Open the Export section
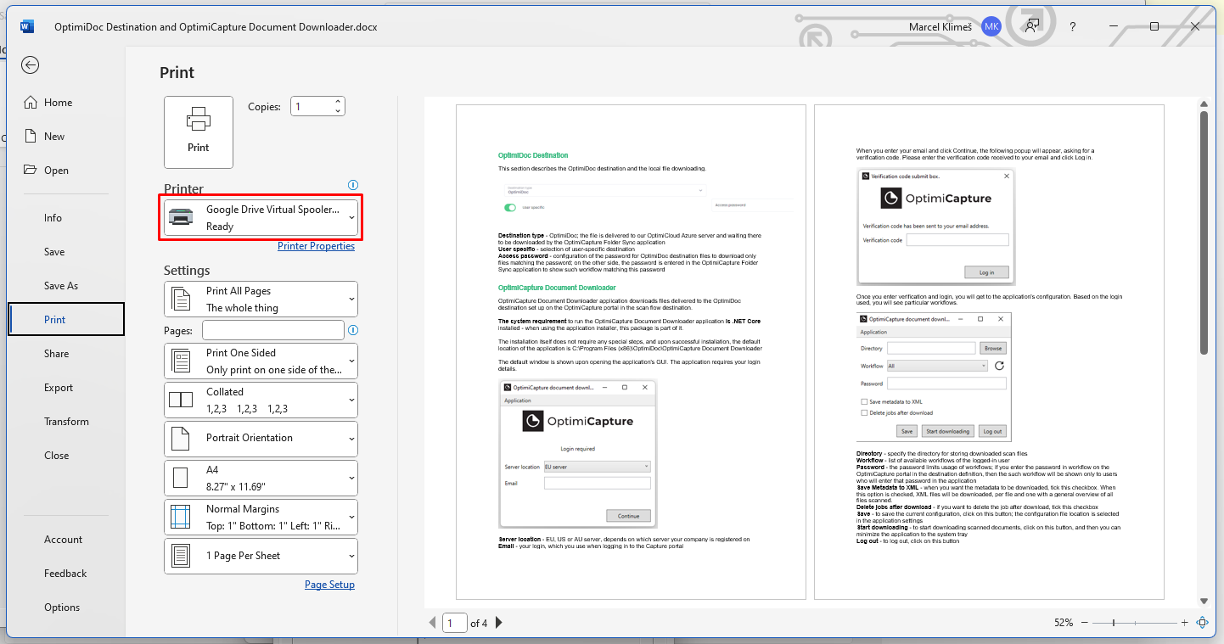The width and height of the screenshot is (1224, 644). 66,388
